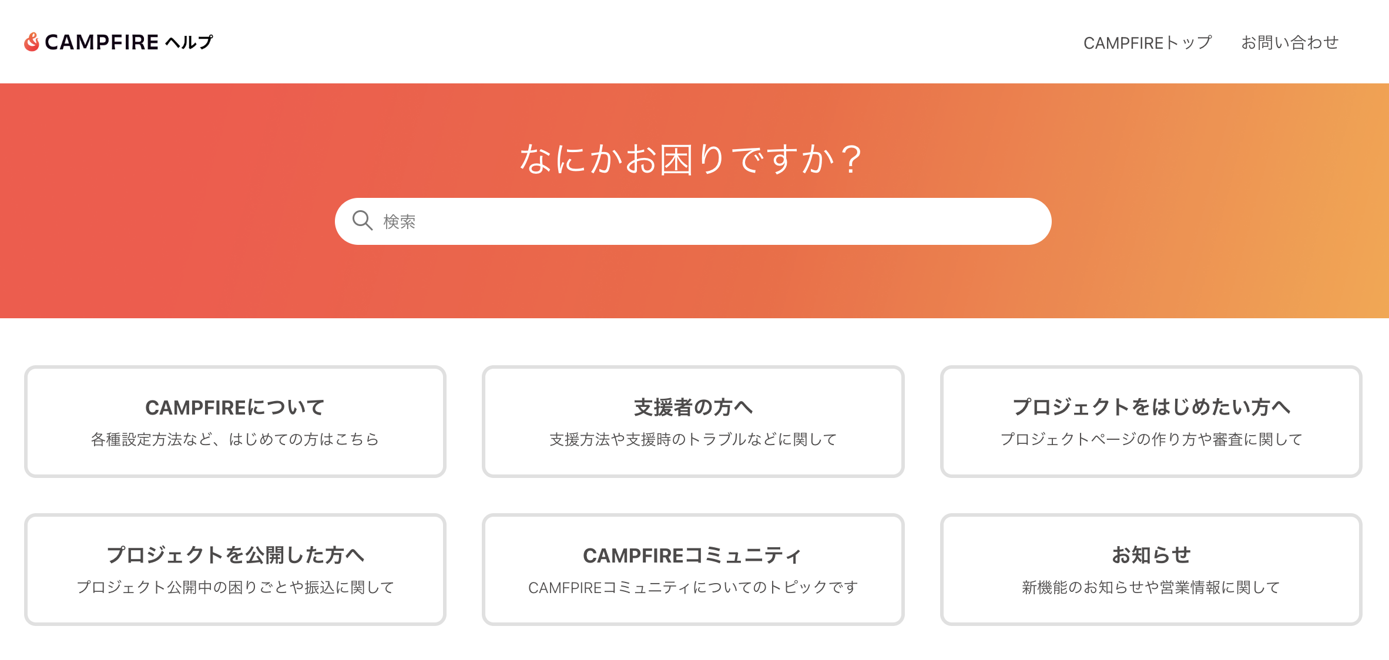Click the なにかお困りですか？ heading

[x=692, y=159]
